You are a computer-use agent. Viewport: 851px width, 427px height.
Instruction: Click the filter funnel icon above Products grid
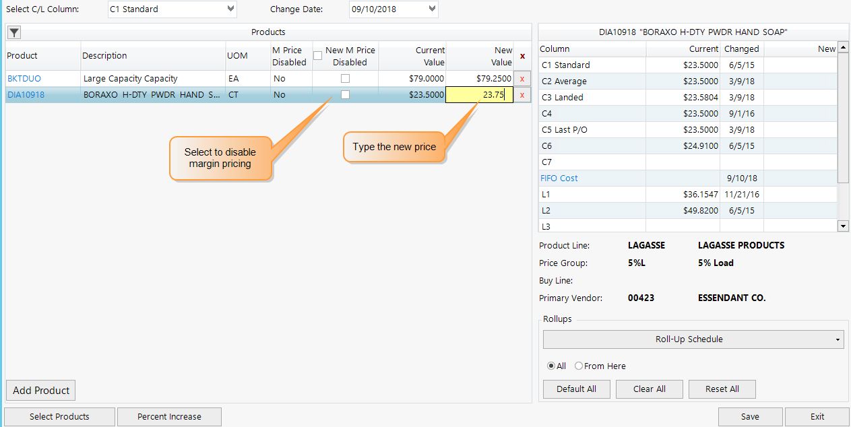[13, 32]
